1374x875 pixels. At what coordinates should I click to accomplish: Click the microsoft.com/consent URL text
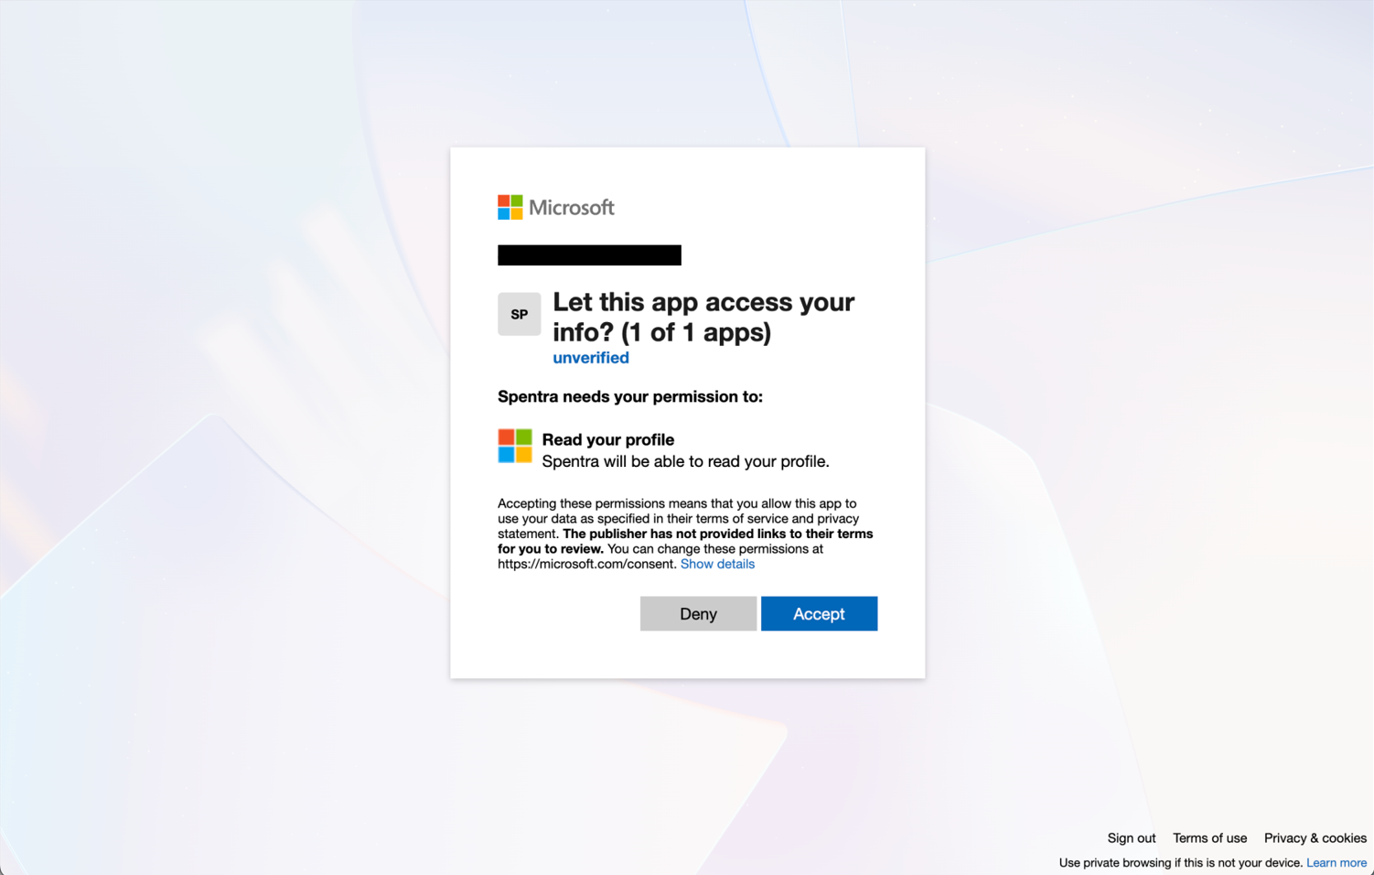(586, 564)
